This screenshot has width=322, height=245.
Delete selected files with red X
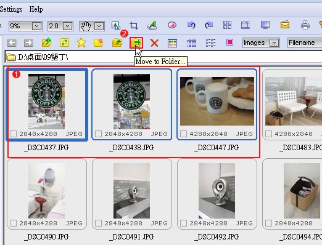tap(154, 43)
